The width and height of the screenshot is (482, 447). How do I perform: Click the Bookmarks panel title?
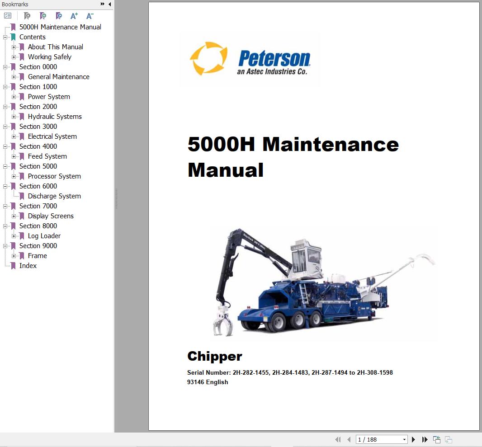pos(15,5)
